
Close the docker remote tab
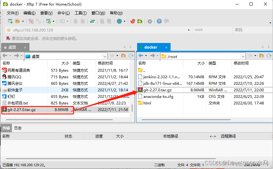pos(166,47)
